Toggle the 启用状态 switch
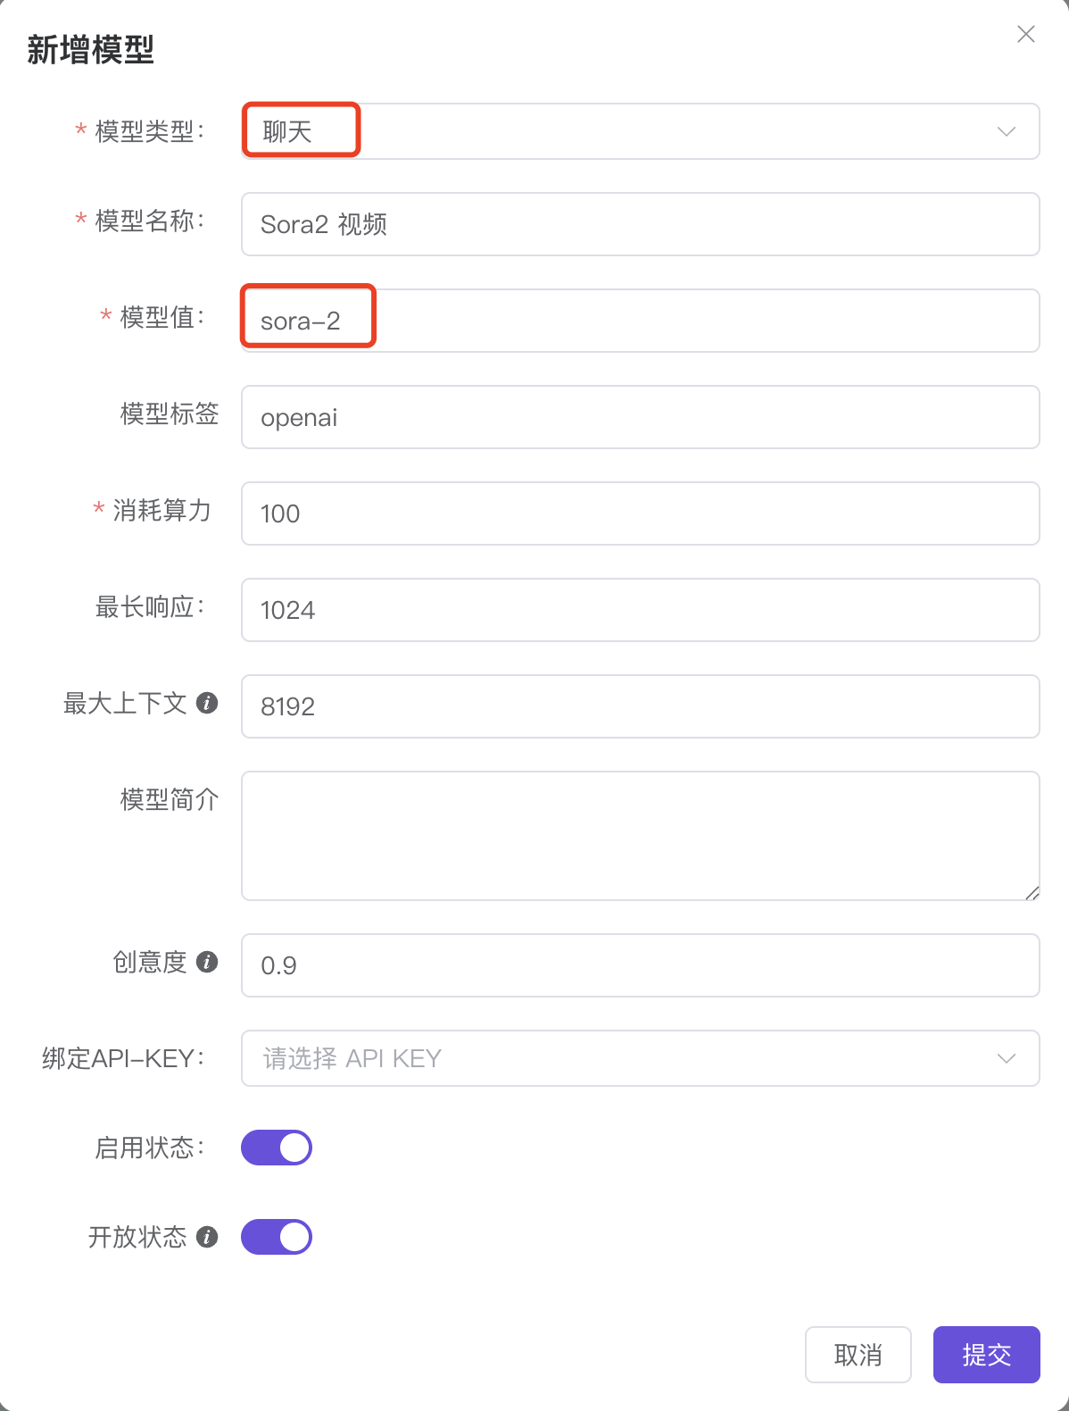The image size is (1069, 1411). coord(277,1148)
